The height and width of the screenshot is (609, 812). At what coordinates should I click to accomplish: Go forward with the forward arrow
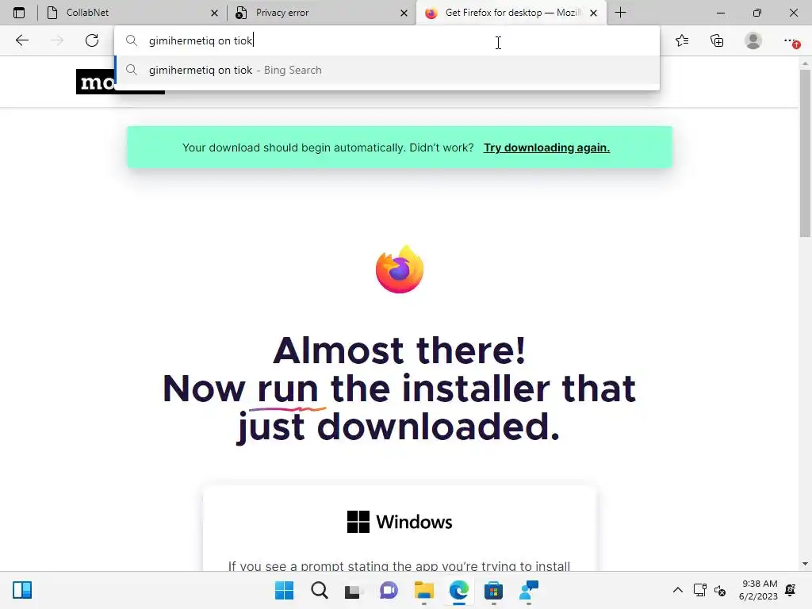(x=57, y=40)
